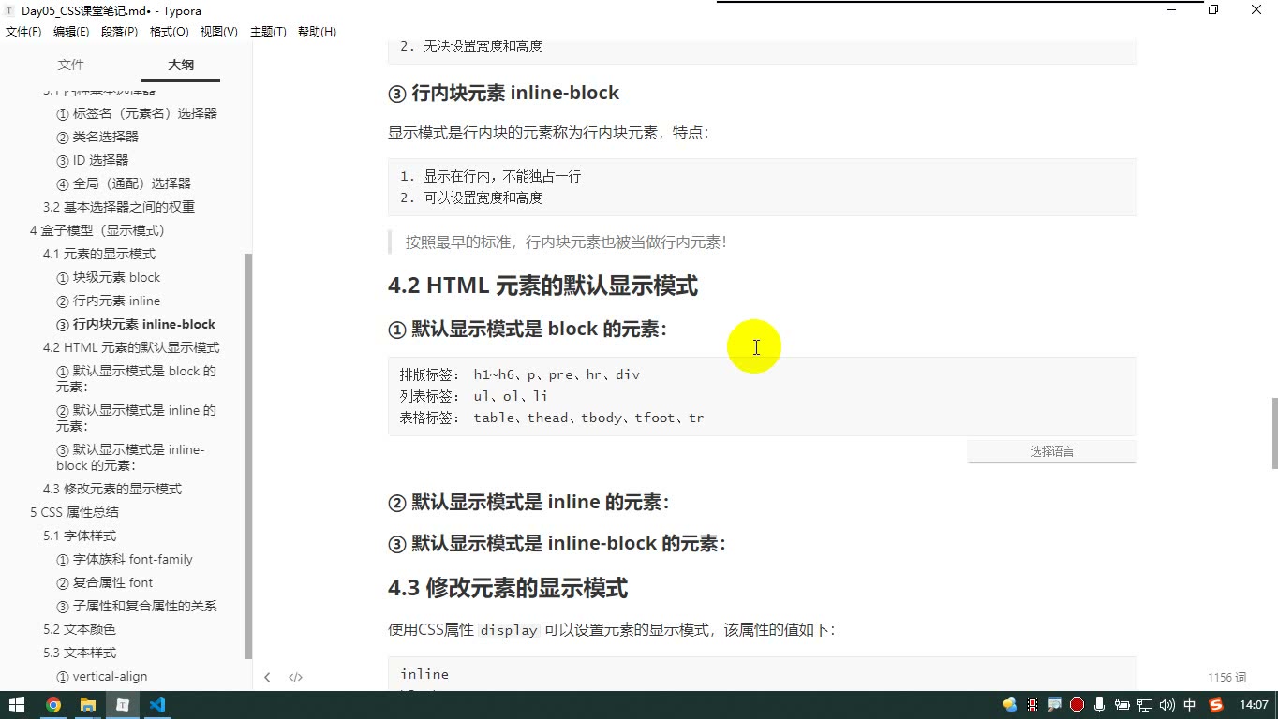Open the volume speaker tray icon
This screenshot has height=719, width=1278.
pyautogui.click(x=1167, y=705)
